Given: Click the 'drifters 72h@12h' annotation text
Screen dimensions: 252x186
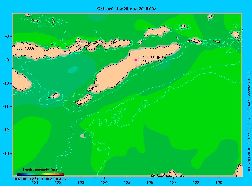Looking at the screenshot, I should 152,58.
